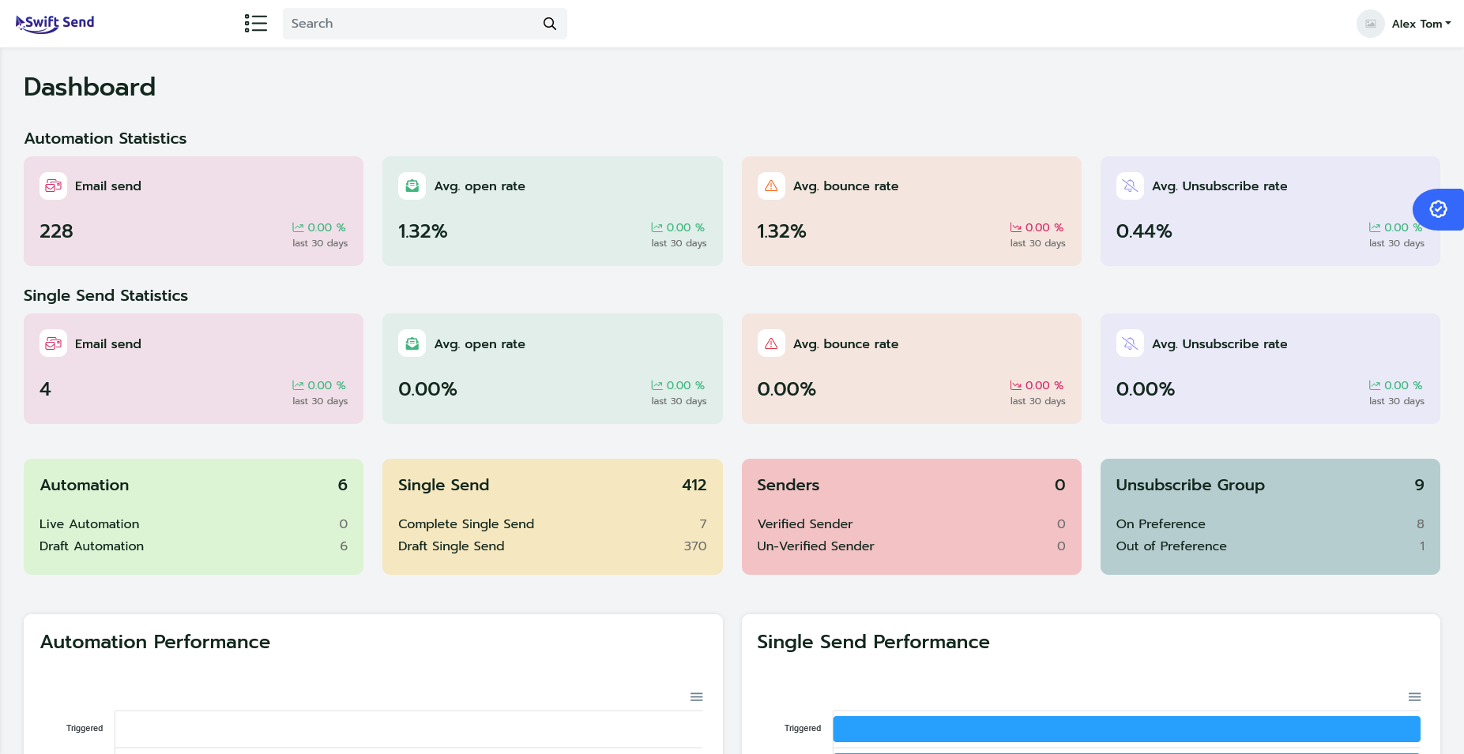The height and width of the screenshot is (754, 1464).
Task: Click 'last 30 days' in Single Send Email send card
Action: pos(320,401)
